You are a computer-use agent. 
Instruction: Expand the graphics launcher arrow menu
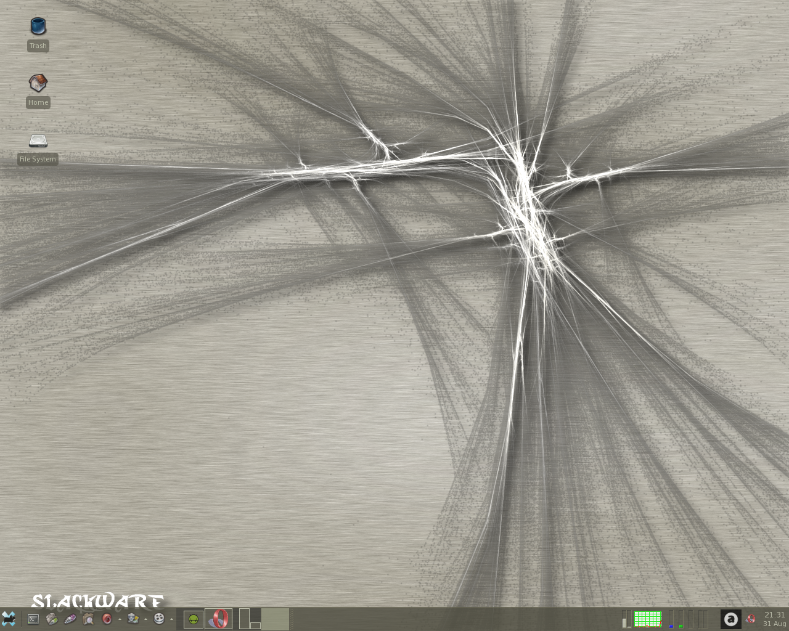(x=145, y=619)
